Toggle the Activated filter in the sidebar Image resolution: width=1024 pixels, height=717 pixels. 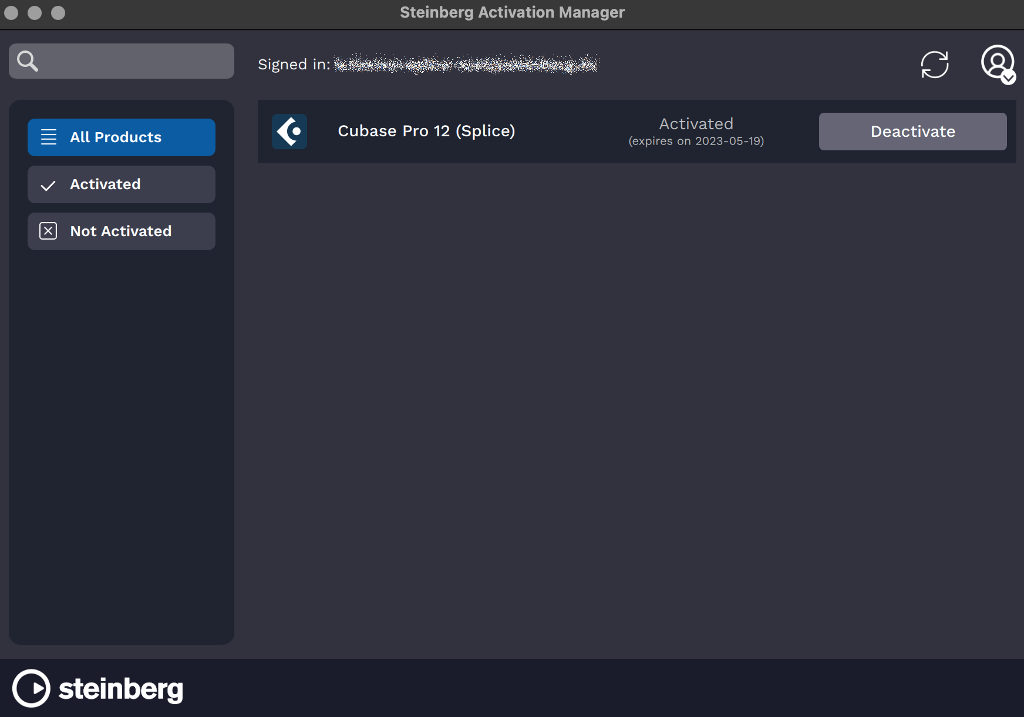[x=121, y=184]
